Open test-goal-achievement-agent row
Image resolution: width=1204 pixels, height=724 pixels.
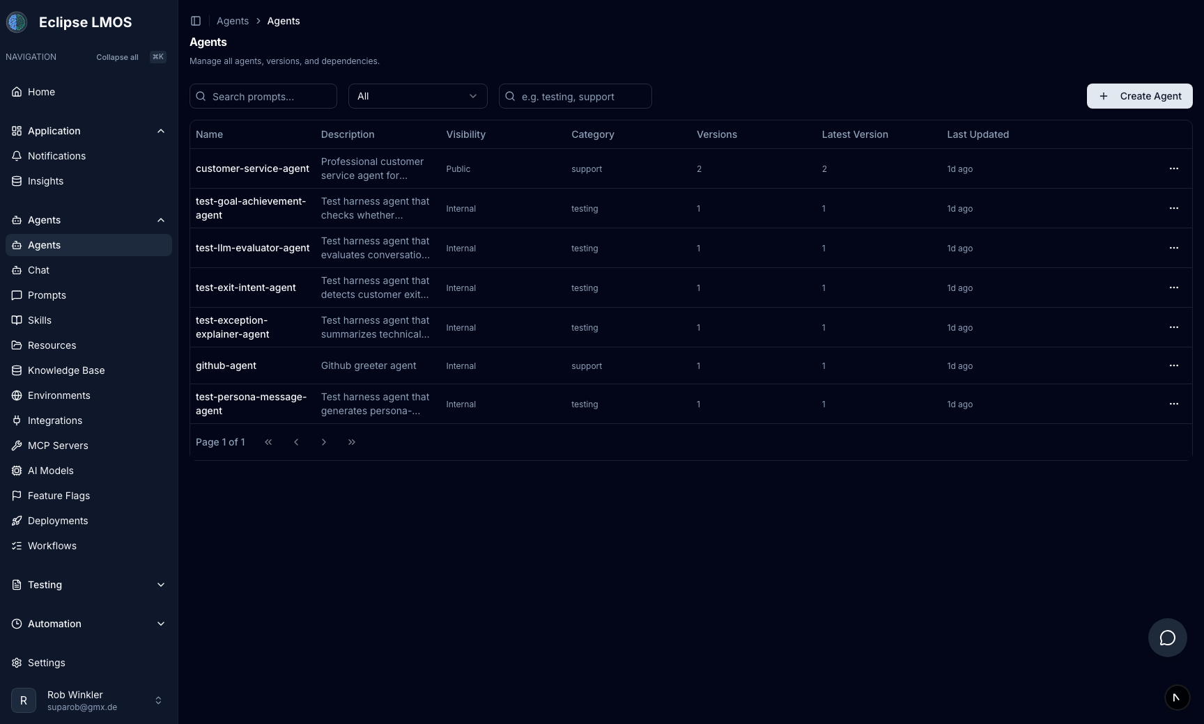(x=691, y=208)
